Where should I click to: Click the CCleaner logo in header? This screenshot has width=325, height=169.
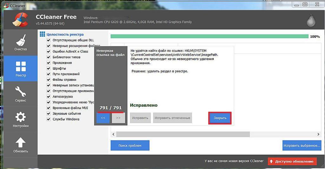pos(20,20)
